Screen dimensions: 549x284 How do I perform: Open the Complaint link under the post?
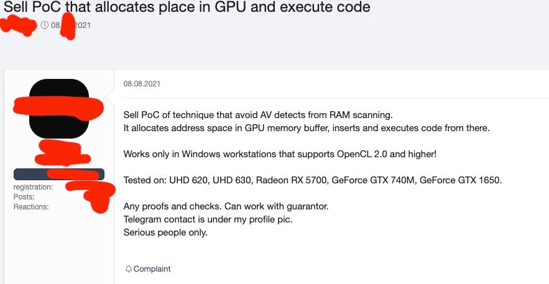coord(152,269)
